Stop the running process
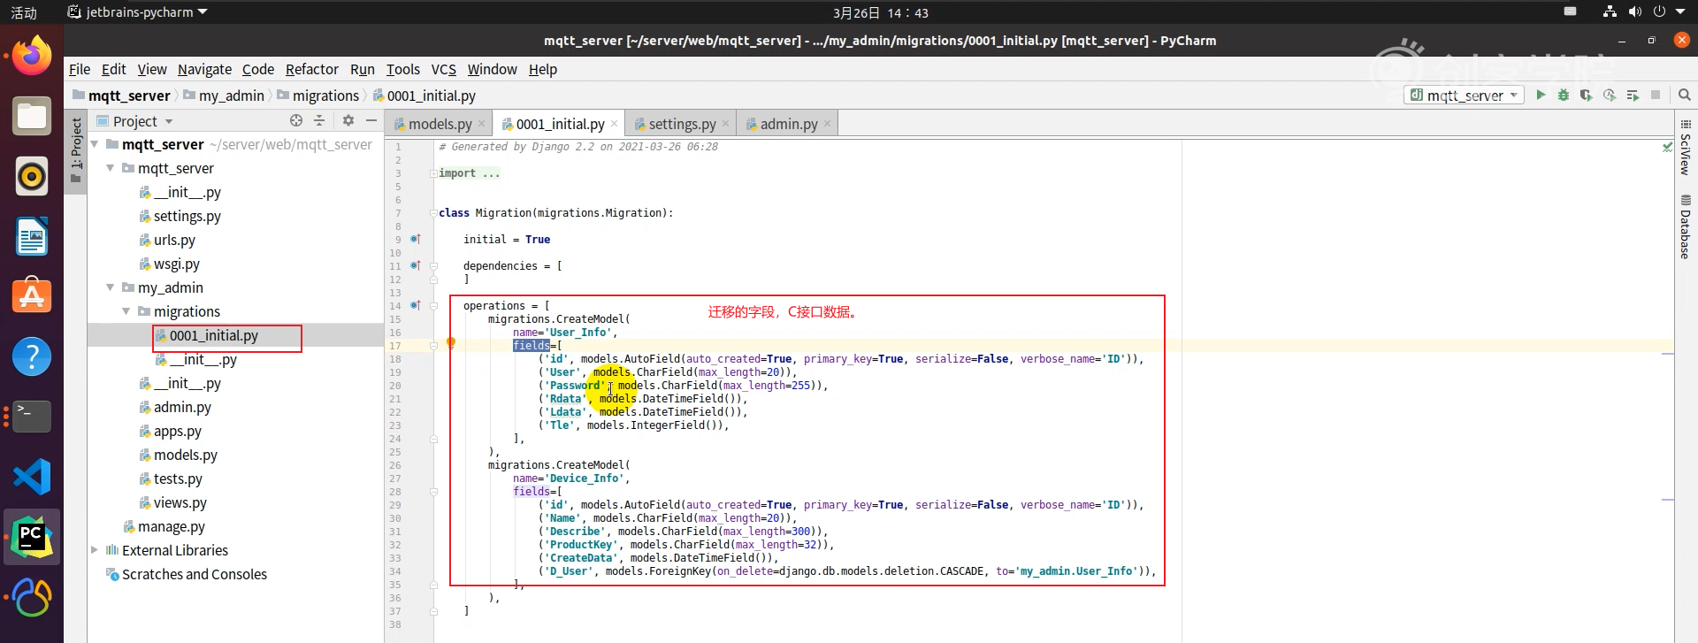 (x=1656, y=95)
